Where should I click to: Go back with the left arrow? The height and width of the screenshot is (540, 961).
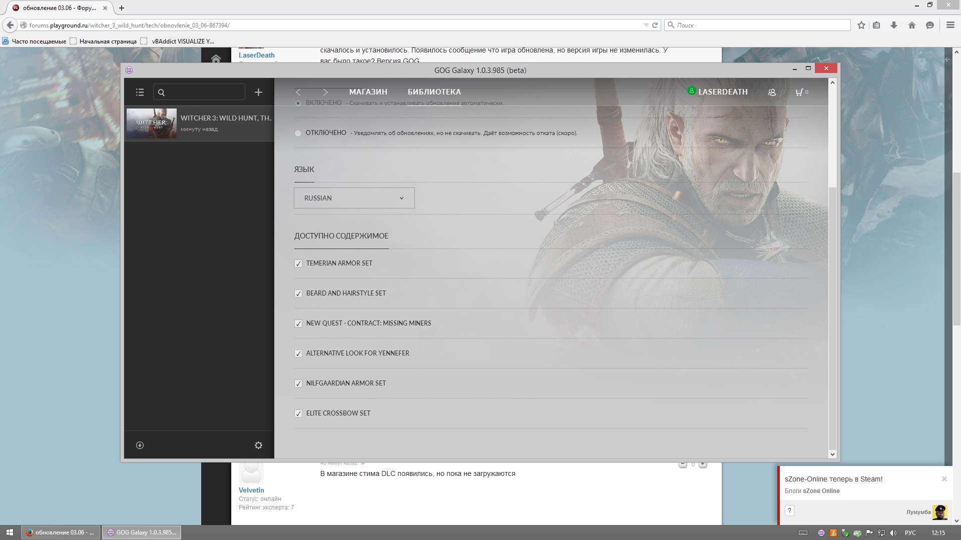point(298,92)
